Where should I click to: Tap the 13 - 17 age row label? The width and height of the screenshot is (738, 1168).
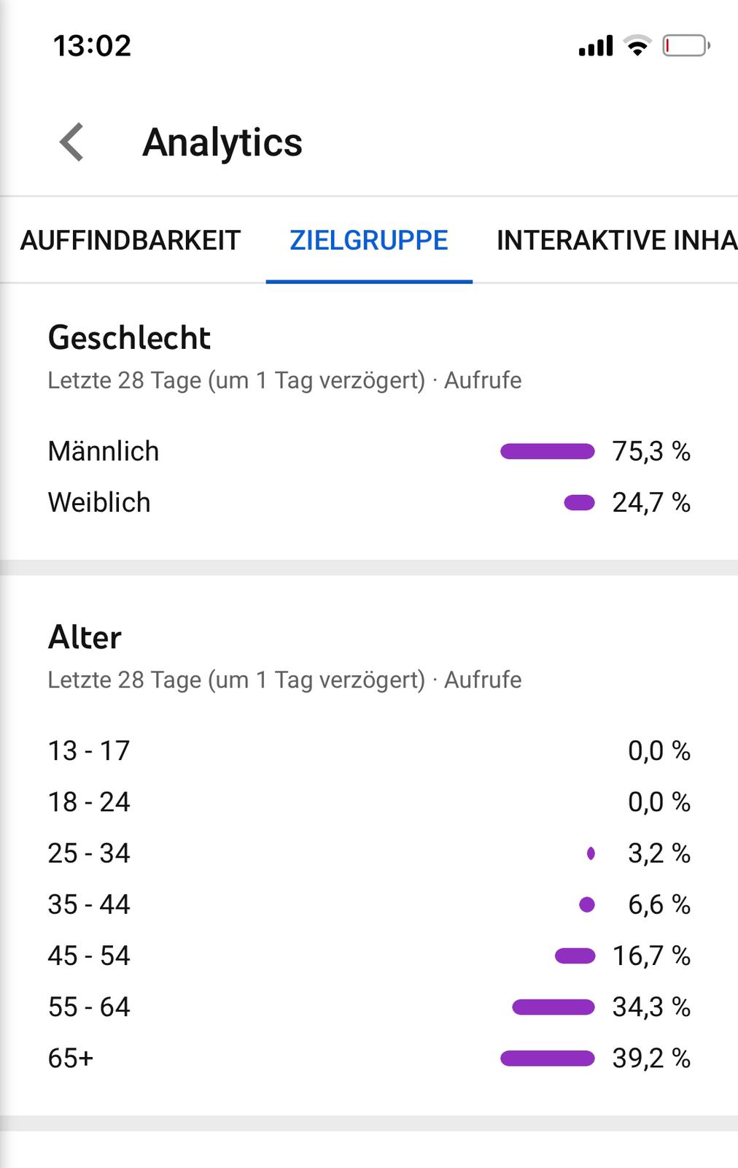pos(89,750)
